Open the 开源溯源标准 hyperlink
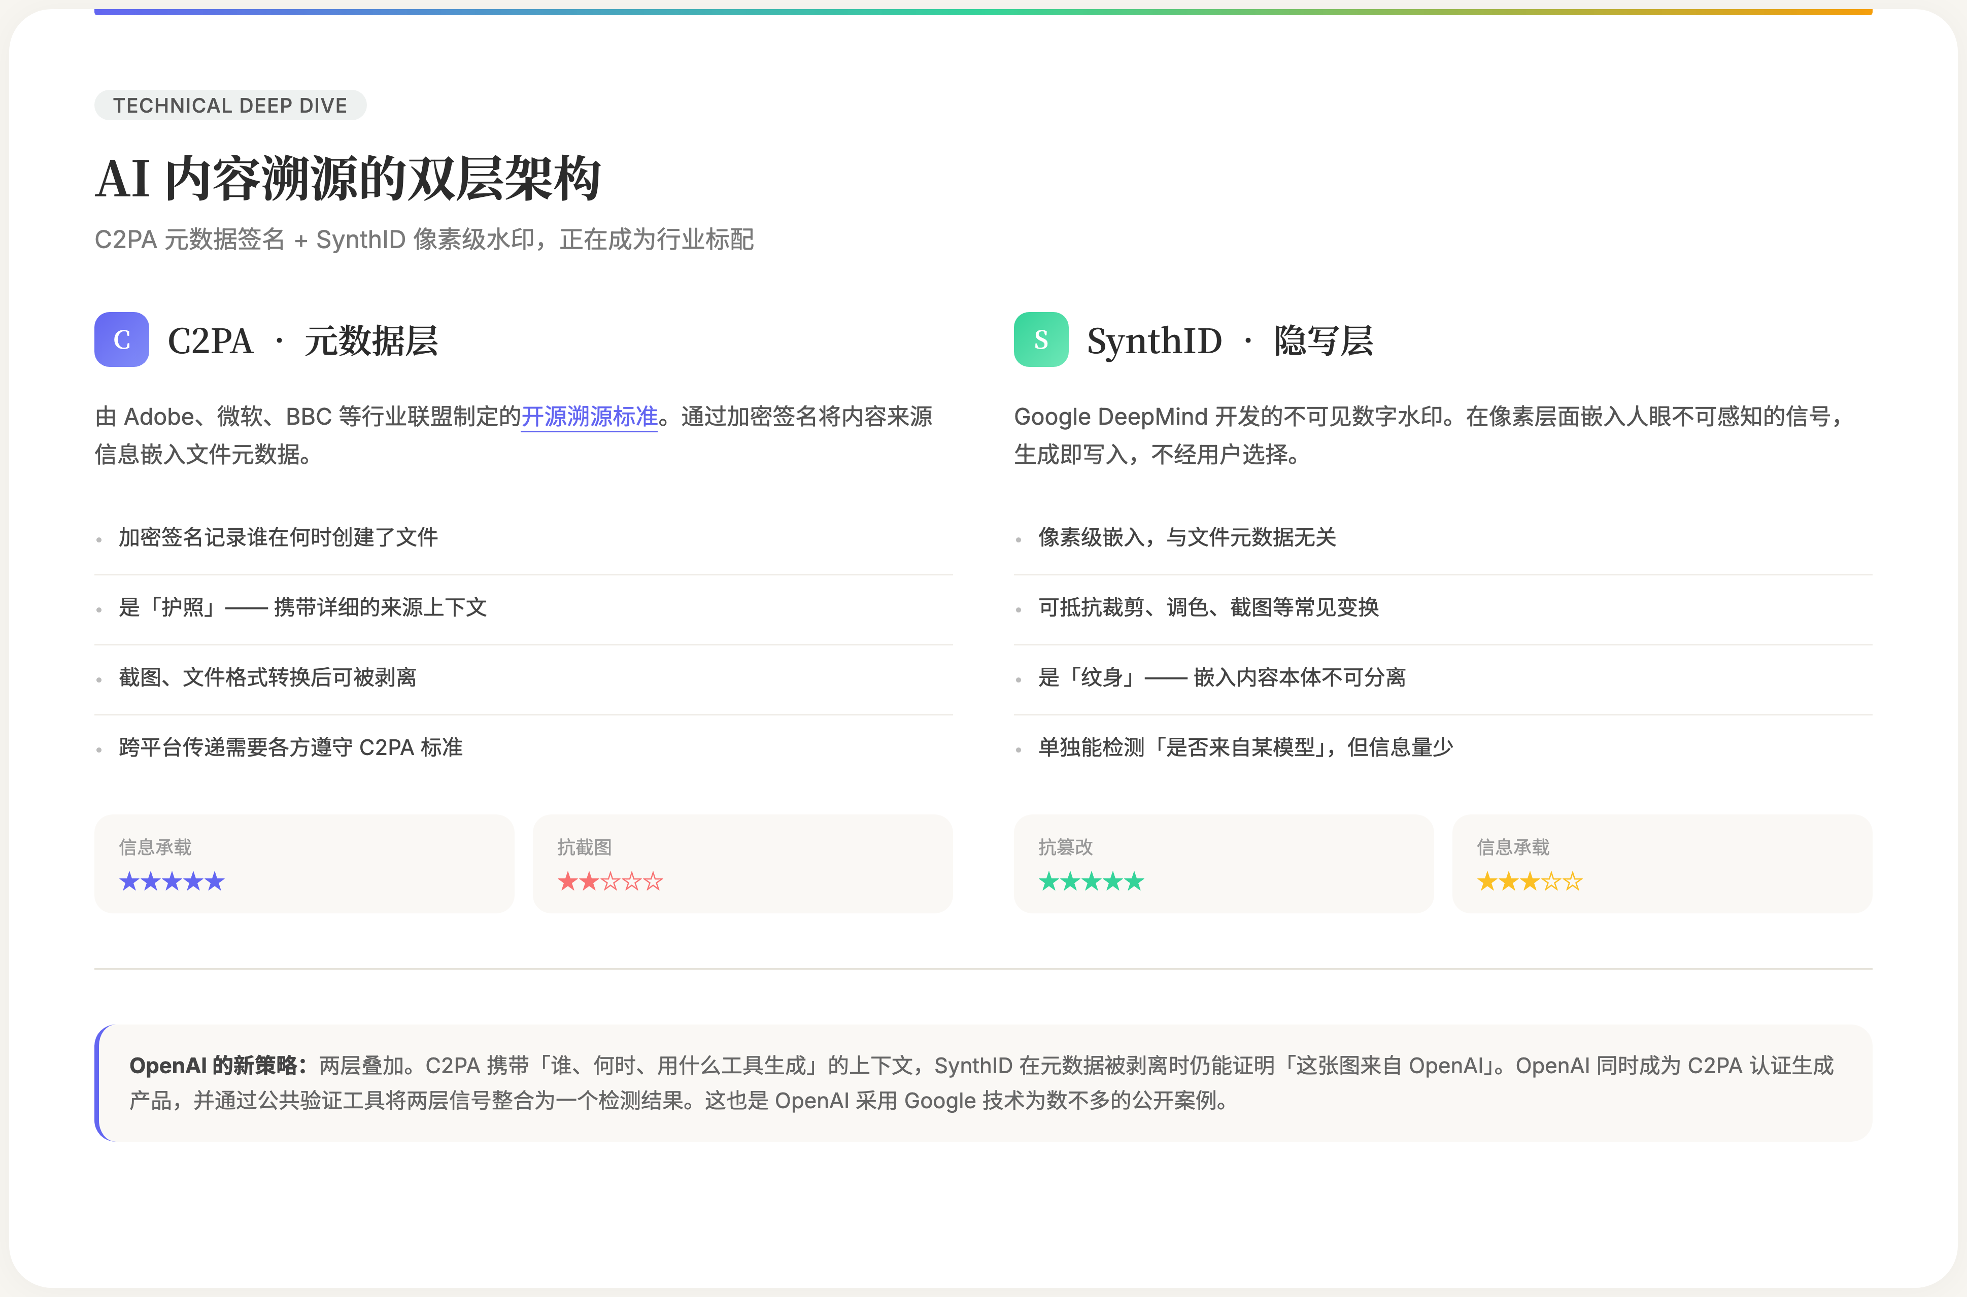 (589, 416)
